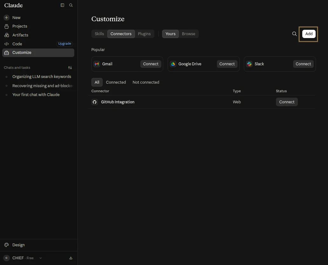Switch to the Connectors tab

(x=121, y=34)
